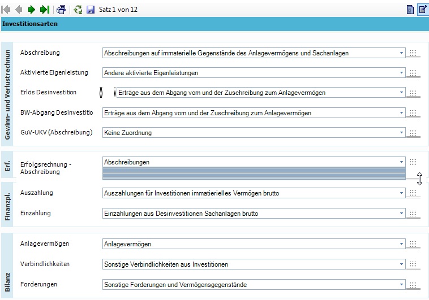Expand the Erfolgsrechnung - Abschreibung dropdown arrow
The width and height of the screenshot is (429, 300).
(x=401, y=162)
